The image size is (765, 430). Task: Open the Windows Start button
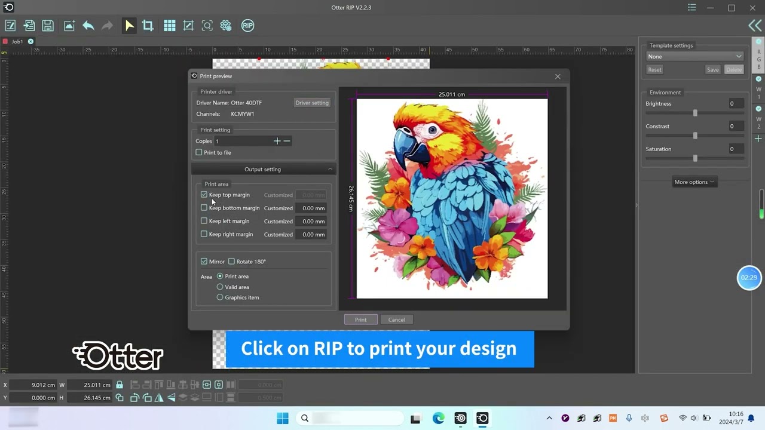point(283,419)
